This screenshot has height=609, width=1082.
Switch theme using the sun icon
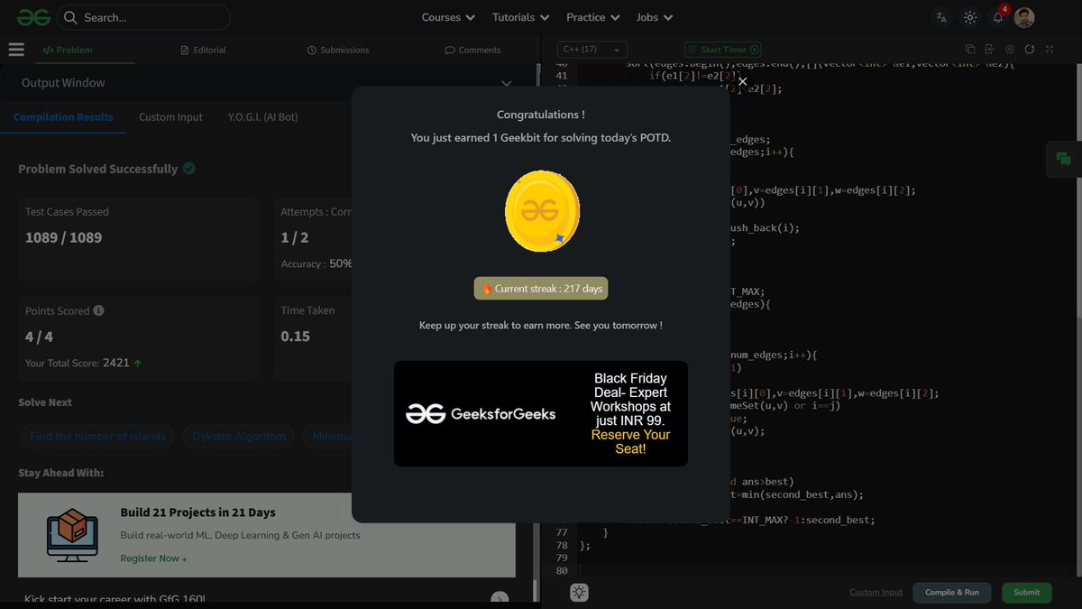click(969, 17)
